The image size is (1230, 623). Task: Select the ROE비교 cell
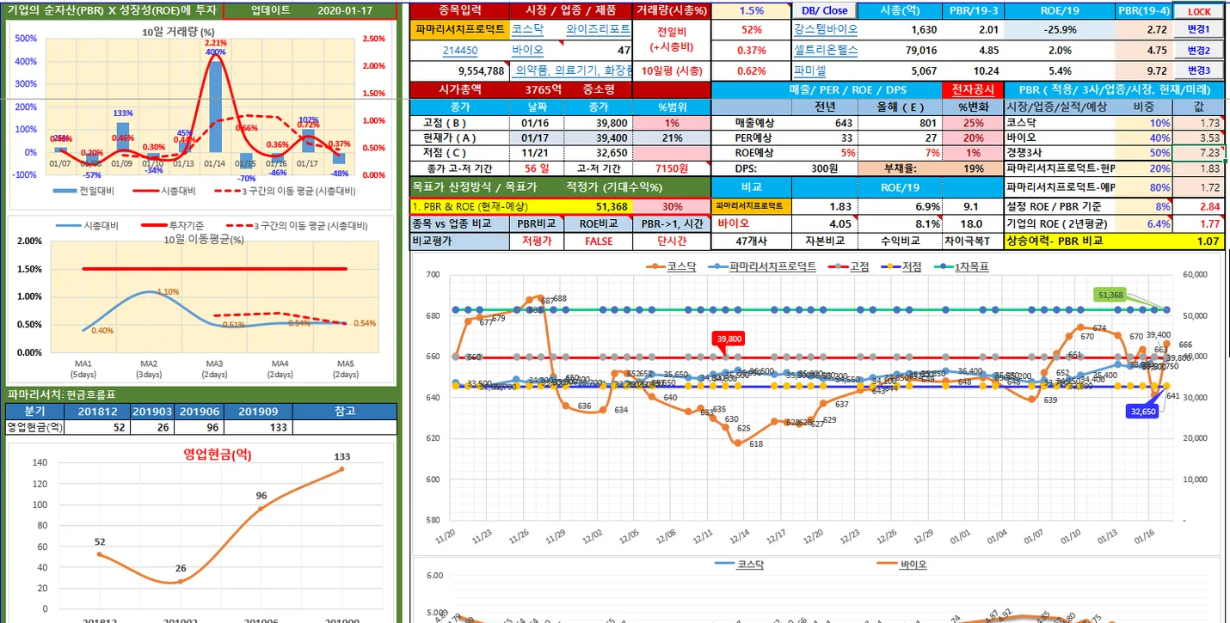point(599,223)
